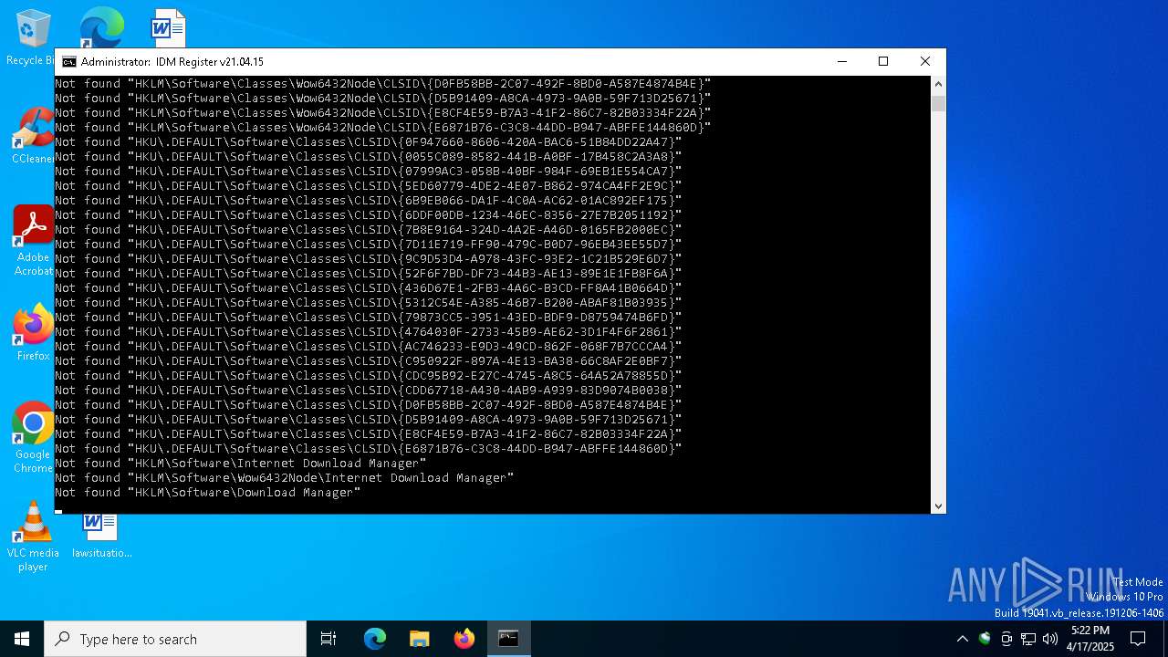Image resolution: width=1168 pixels, height=657 pixels.
Task: Click the HKU line ending {0055C089-8582-441B-A0BF-17B458C2A3A8}
Action: 368,157
